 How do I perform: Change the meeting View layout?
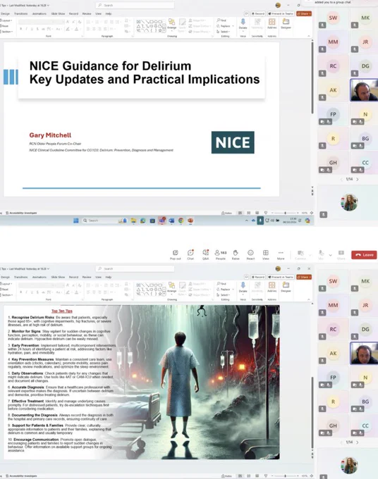[265, 254]
